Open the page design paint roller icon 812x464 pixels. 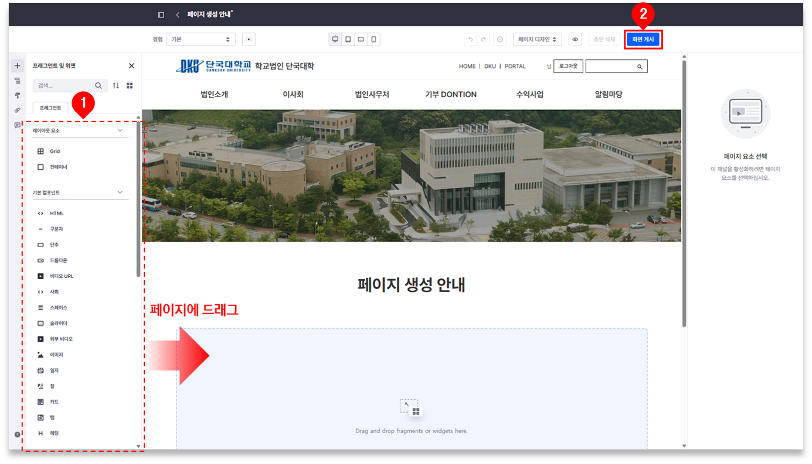17,95
